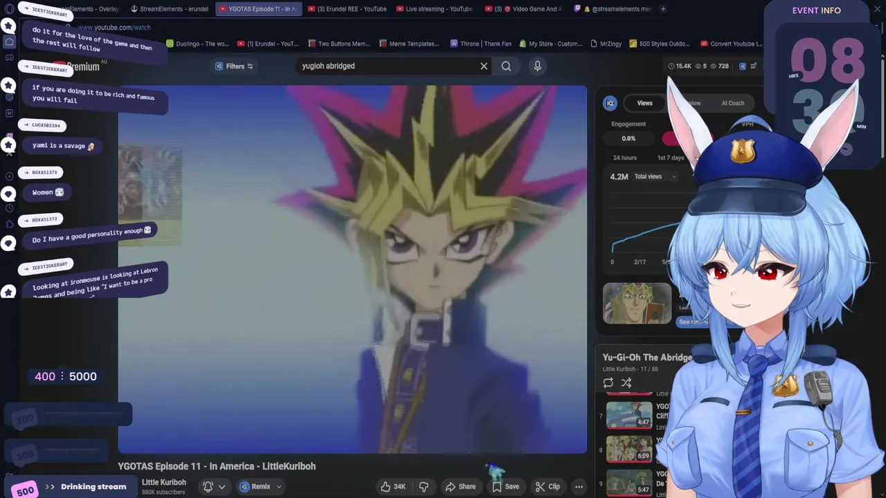Click the video title YGOTAS Episode 11

point(217,466)
